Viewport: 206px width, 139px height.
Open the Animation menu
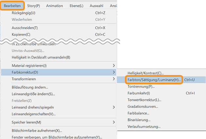[55, 6]
